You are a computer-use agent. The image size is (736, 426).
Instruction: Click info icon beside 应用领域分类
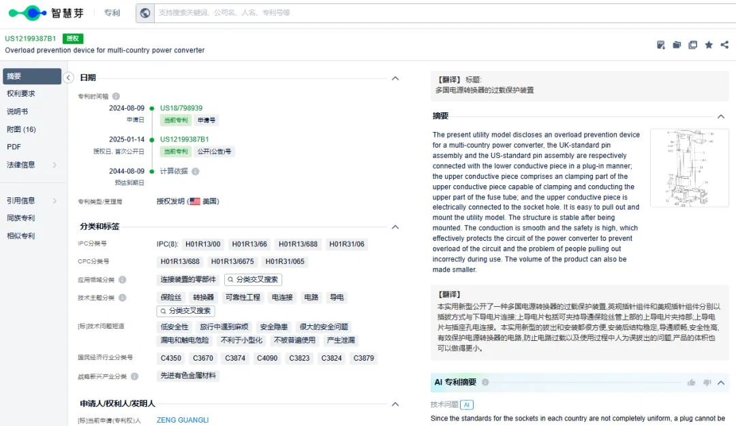click(x=123, y=280)
